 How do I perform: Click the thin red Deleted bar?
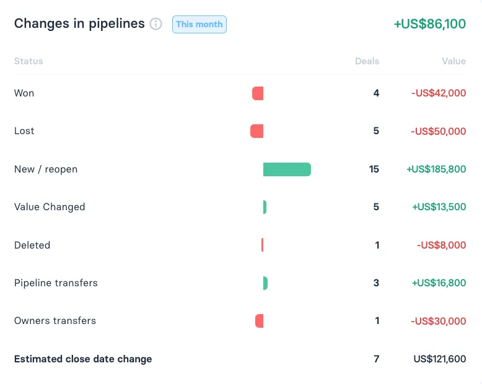point(262,245)
